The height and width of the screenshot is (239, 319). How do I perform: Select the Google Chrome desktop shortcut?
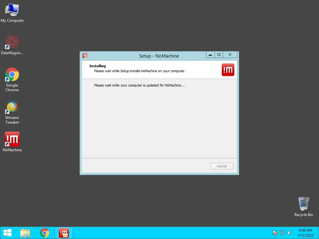click(x=12, y=80)
